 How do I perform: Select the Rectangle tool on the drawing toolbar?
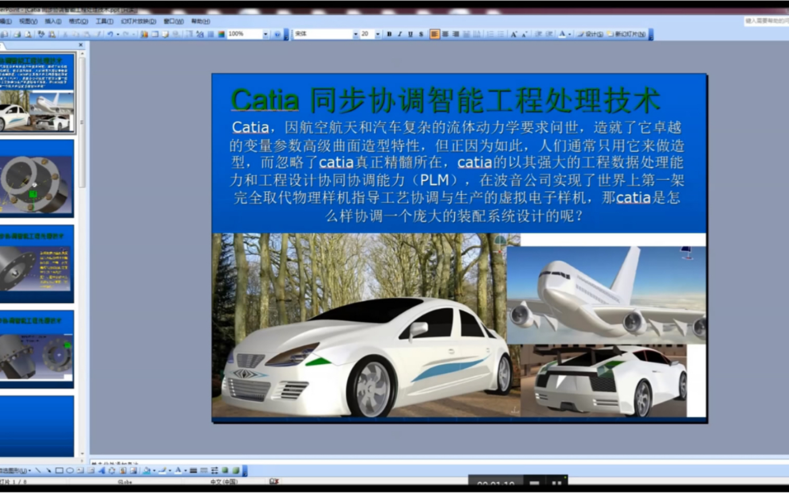(x=59, y=471)
